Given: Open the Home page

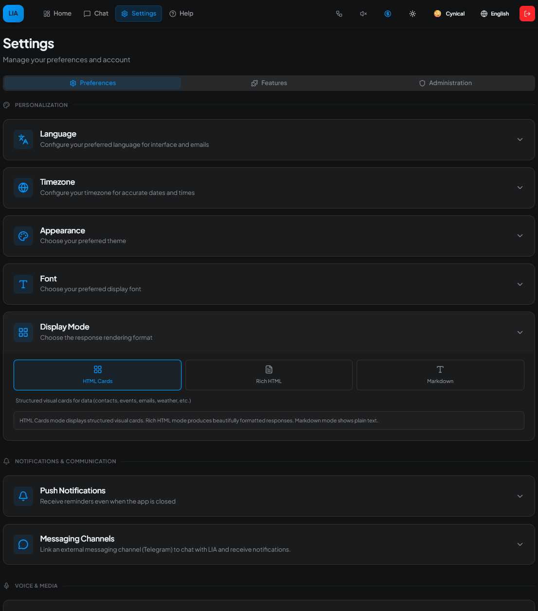Looking at the screenshot, I should [57, 14].
